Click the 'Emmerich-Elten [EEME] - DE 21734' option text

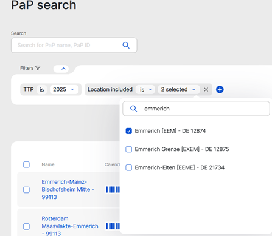click(180, 167)
